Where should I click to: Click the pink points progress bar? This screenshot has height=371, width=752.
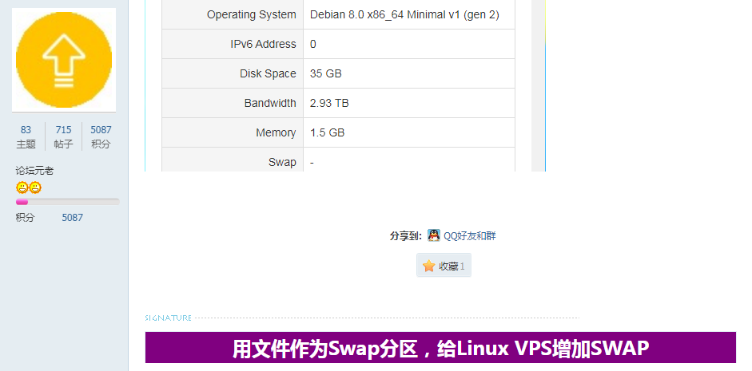click(x=68, y=202)
